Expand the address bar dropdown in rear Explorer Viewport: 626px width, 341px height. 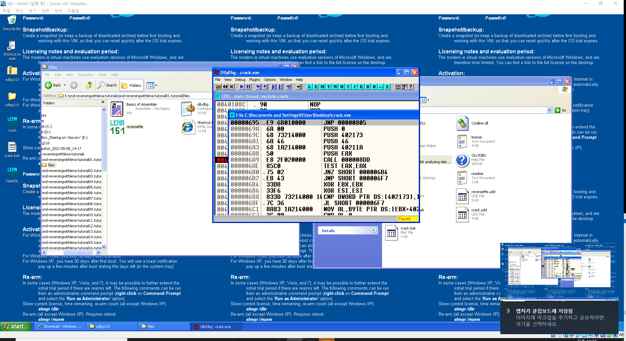pos(549,110)
